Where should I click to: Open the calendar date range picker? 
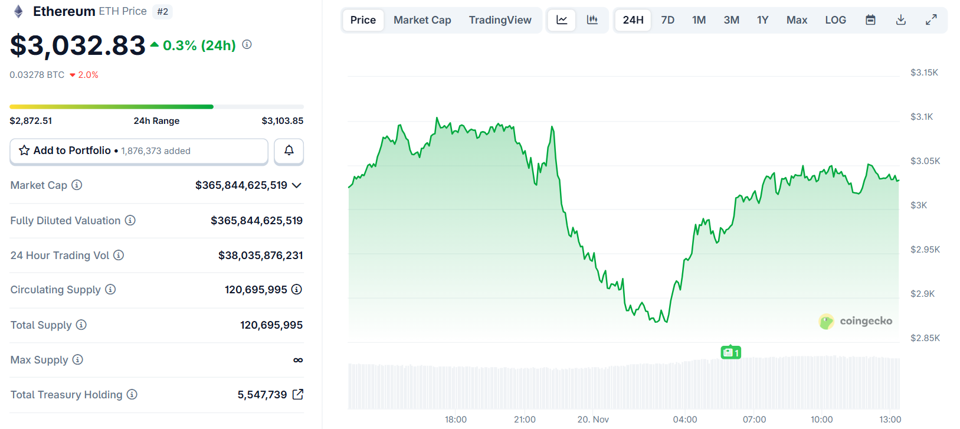(x=870, y=20)
